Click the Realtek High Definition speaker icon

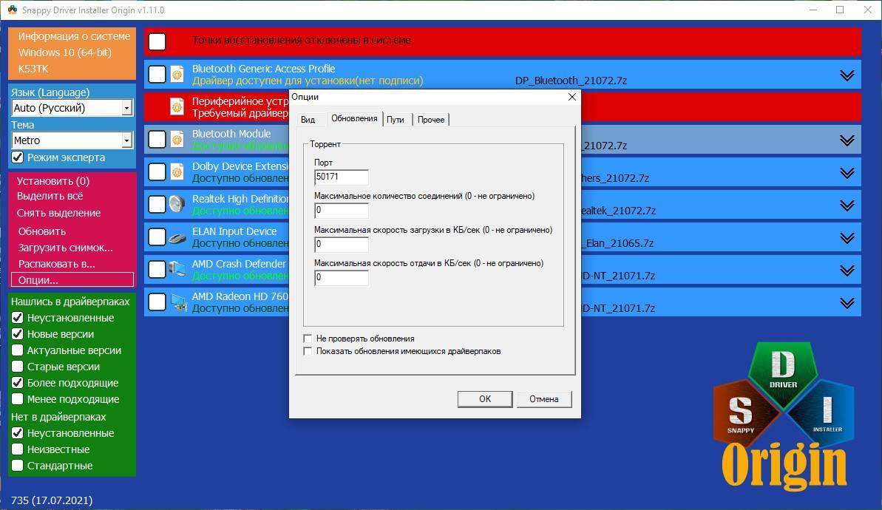[177, 205]
